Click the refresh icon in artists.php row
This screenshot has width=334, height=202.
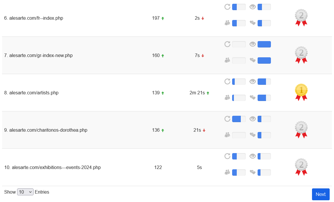227,82
